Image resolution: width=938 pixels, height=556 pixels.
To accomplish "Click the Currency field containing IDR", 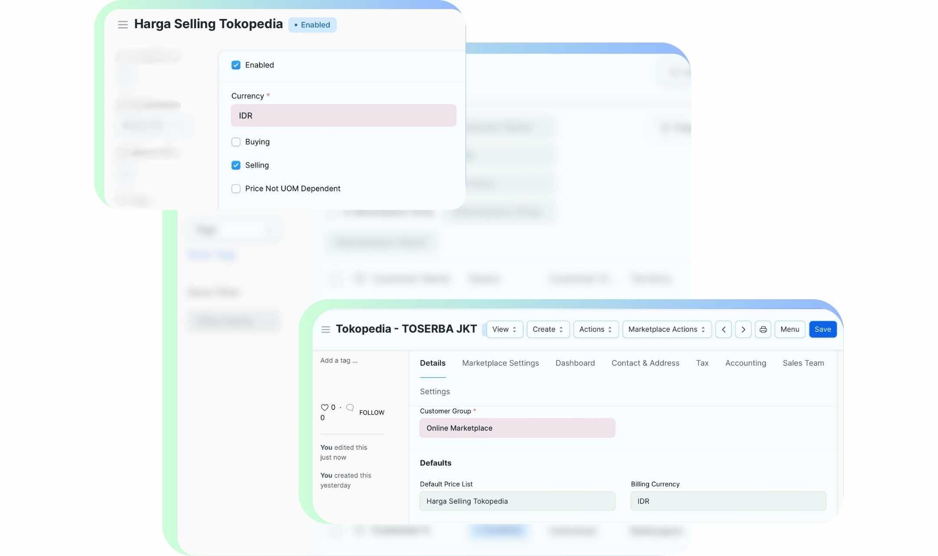I will (x=343, y=116).
